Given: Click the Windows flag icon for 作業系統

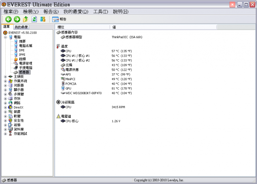Looking at the screenshot, I should tap(10, 81).
